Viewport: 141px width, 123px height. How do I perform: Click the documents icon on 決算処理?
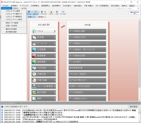point(34,74)
